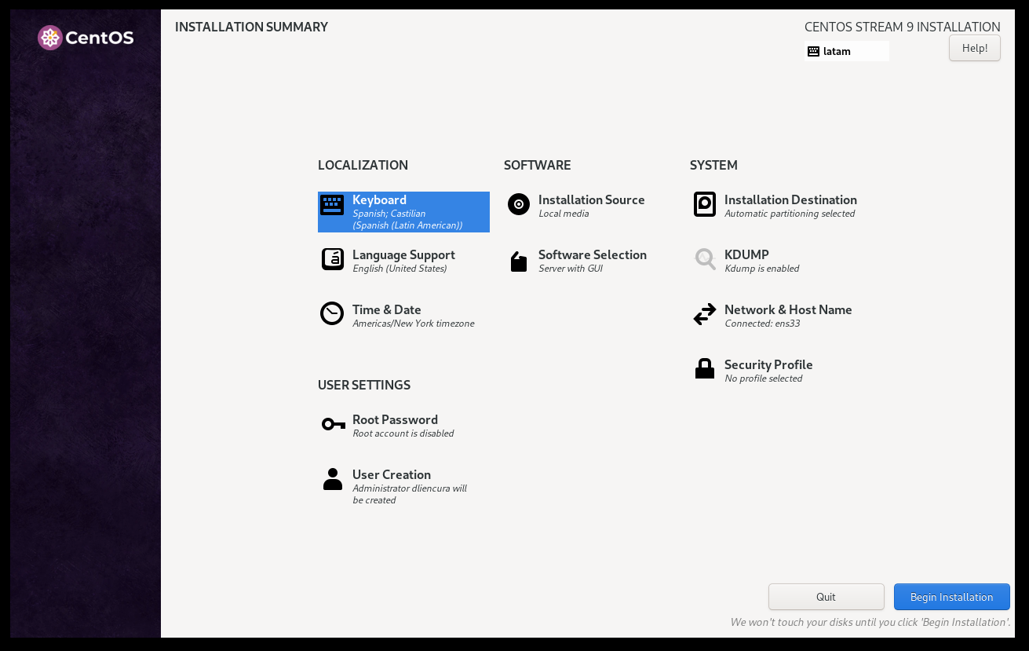Click the CentOS logo
This screenshot has height=651, width=1029.
click(x=86, y=38)
